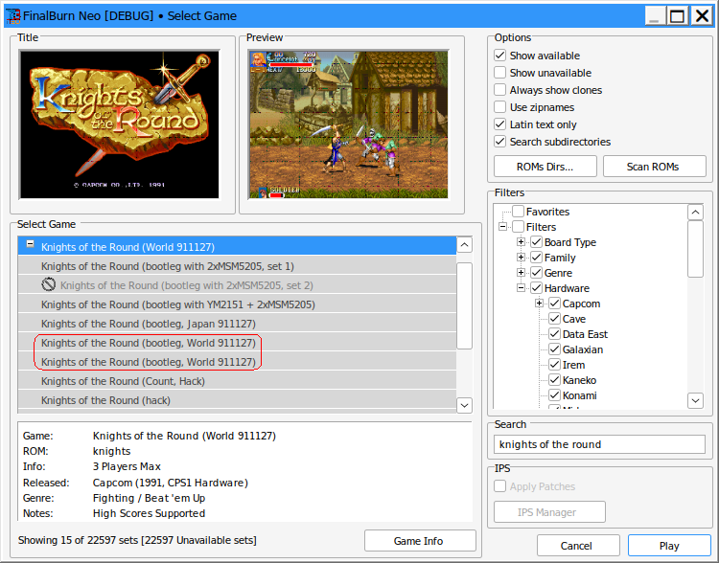Enable Show unavailable option

click(x=499, y=73)
